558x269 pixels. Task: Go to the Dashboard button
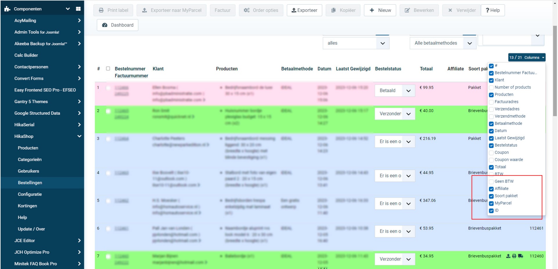[x=117, y=25]
